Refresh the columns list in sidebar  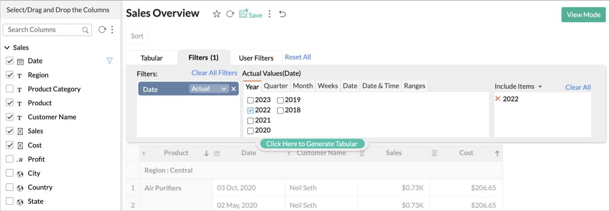click(x=102, y=29)
